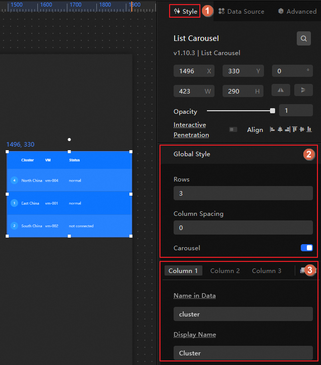The width and height of the screenshot is (321, 365).
Task: Click the align left icon
Action: click(x=272, y=129)
